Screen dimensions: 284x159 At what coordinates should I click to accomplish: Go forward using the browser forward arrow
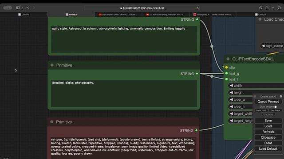coord(34,8)
